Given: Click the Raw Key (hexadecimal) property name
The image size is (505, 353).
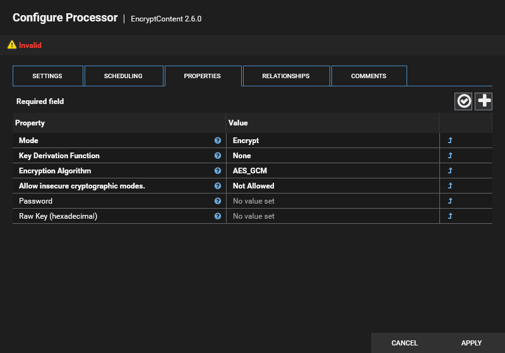Looking at the screenshot, I should pos(58,216).
